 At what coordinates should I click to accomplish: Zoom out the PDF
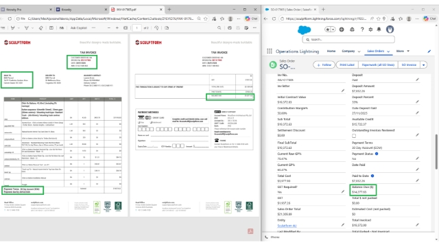109,28
